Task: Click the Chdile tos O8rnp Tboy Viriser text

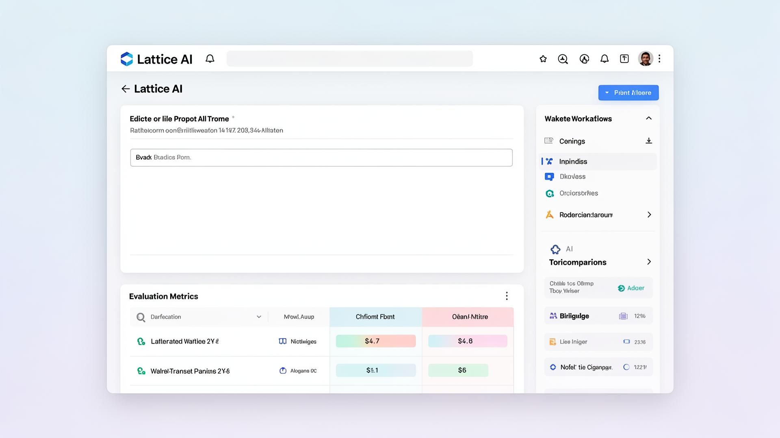Action: click(x=571, y=287)
